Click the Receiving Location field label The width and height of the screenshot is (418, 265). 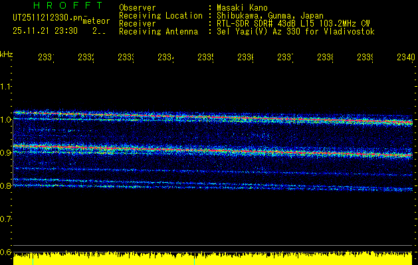[160, 15]
